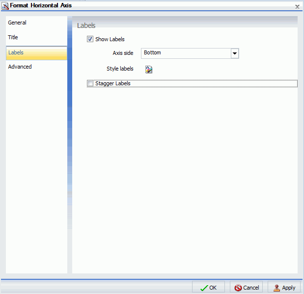Viewport: 304px width, 294px height.
Task: Click the Axis side Bottom value field
Action: coord(186,53)
